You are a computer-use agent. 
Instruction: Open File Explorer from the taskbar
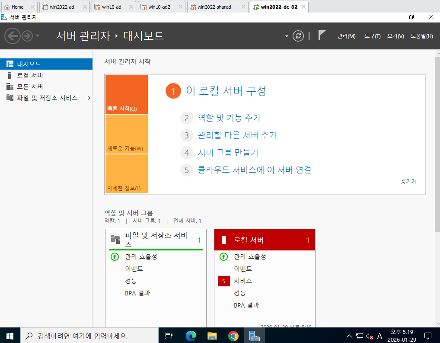(212, 336)
